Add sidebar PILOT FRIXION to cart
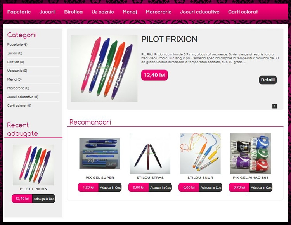The height and width of the screenshot is (225, 291). pos(44,199)
